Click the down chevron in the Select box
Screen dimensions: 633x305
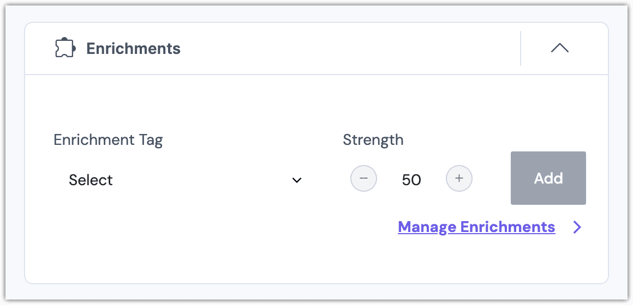[297, 180]
